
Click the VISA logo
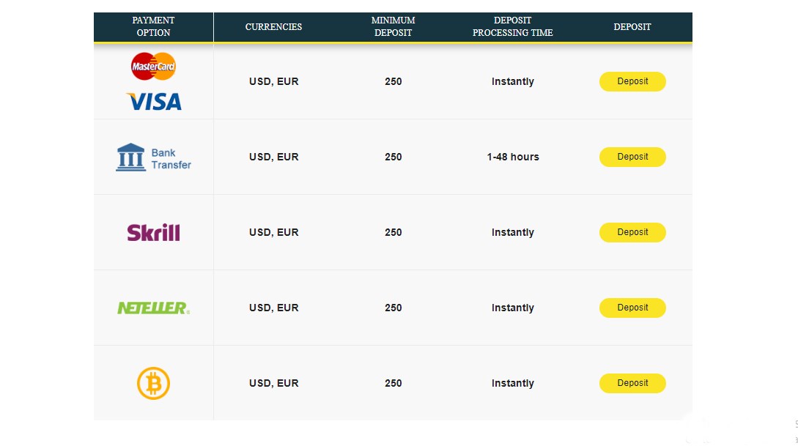[153, 101]
